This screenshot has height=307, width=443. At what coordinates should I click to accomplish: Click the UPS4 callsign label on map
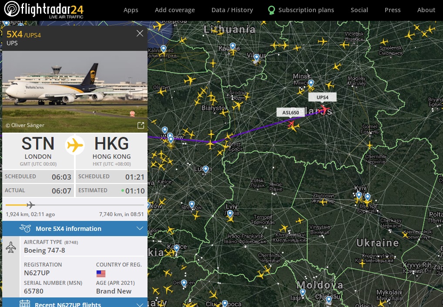[322, 97]
